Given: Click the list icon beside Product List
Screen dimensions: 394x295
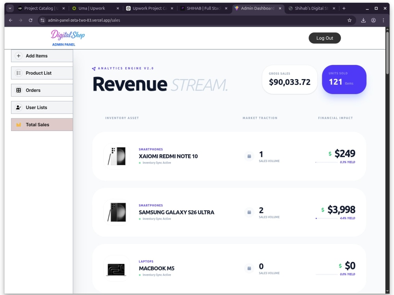Looking at the screenshot, I should (x=19, y=73).
